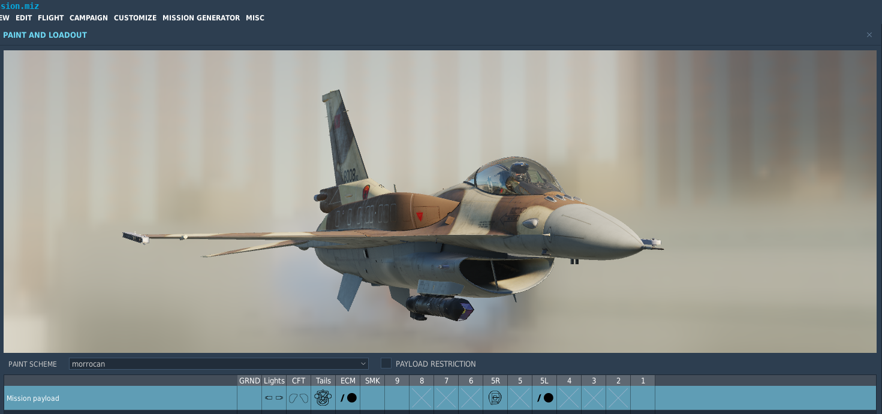Click the crossed-out pylon mark on station 2
The width and height of the screenshot is (882, 414).
618,397
